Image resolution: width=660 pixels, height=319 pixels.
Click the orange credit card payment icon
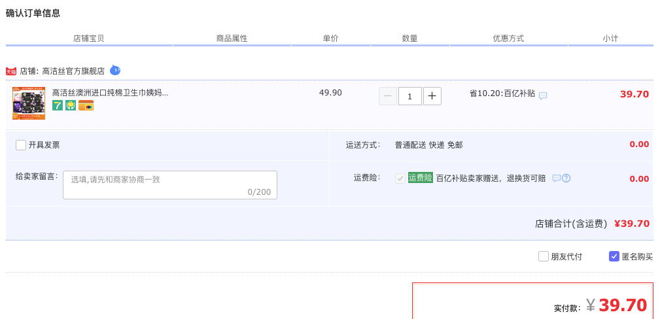click(86, 105)
